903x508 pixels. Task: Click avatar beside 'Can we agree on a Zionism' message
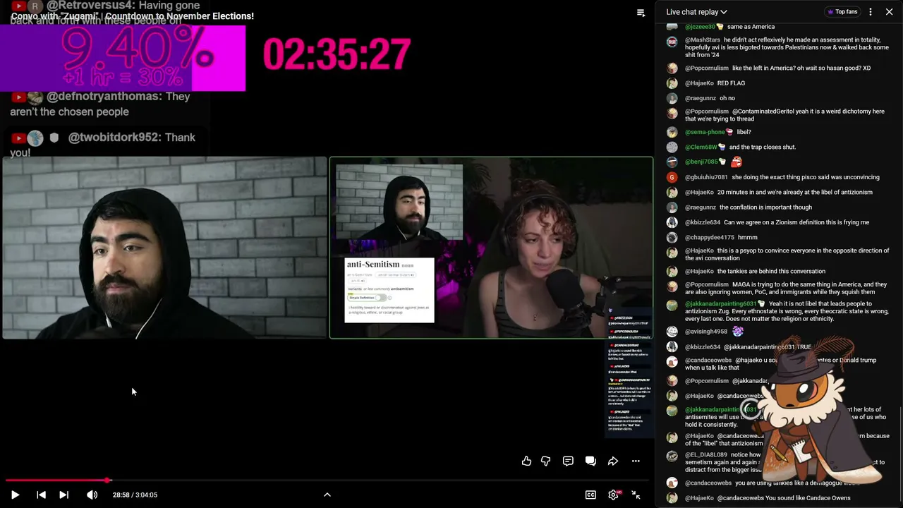pos(672,222)
